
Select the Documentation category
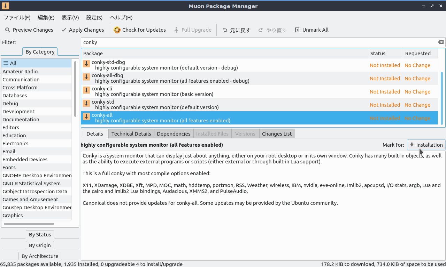37,119
